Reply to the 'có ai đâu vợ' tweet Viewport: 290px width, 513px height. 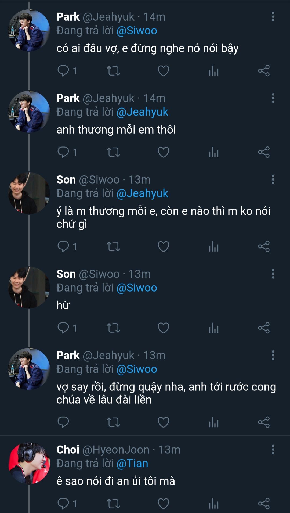click(x=63, y=71)
